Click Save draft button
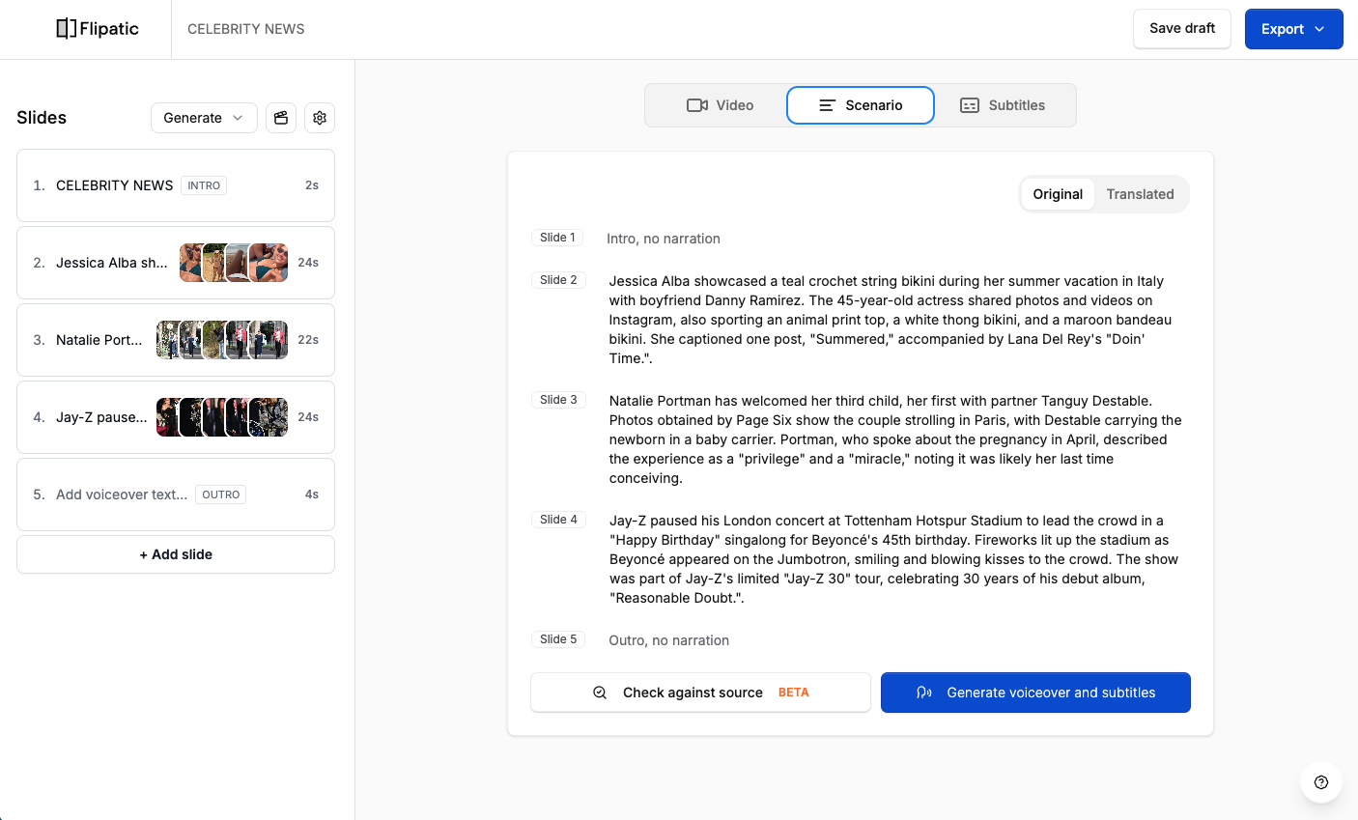Viewport: 1358px width, 820px height. 1182,29
